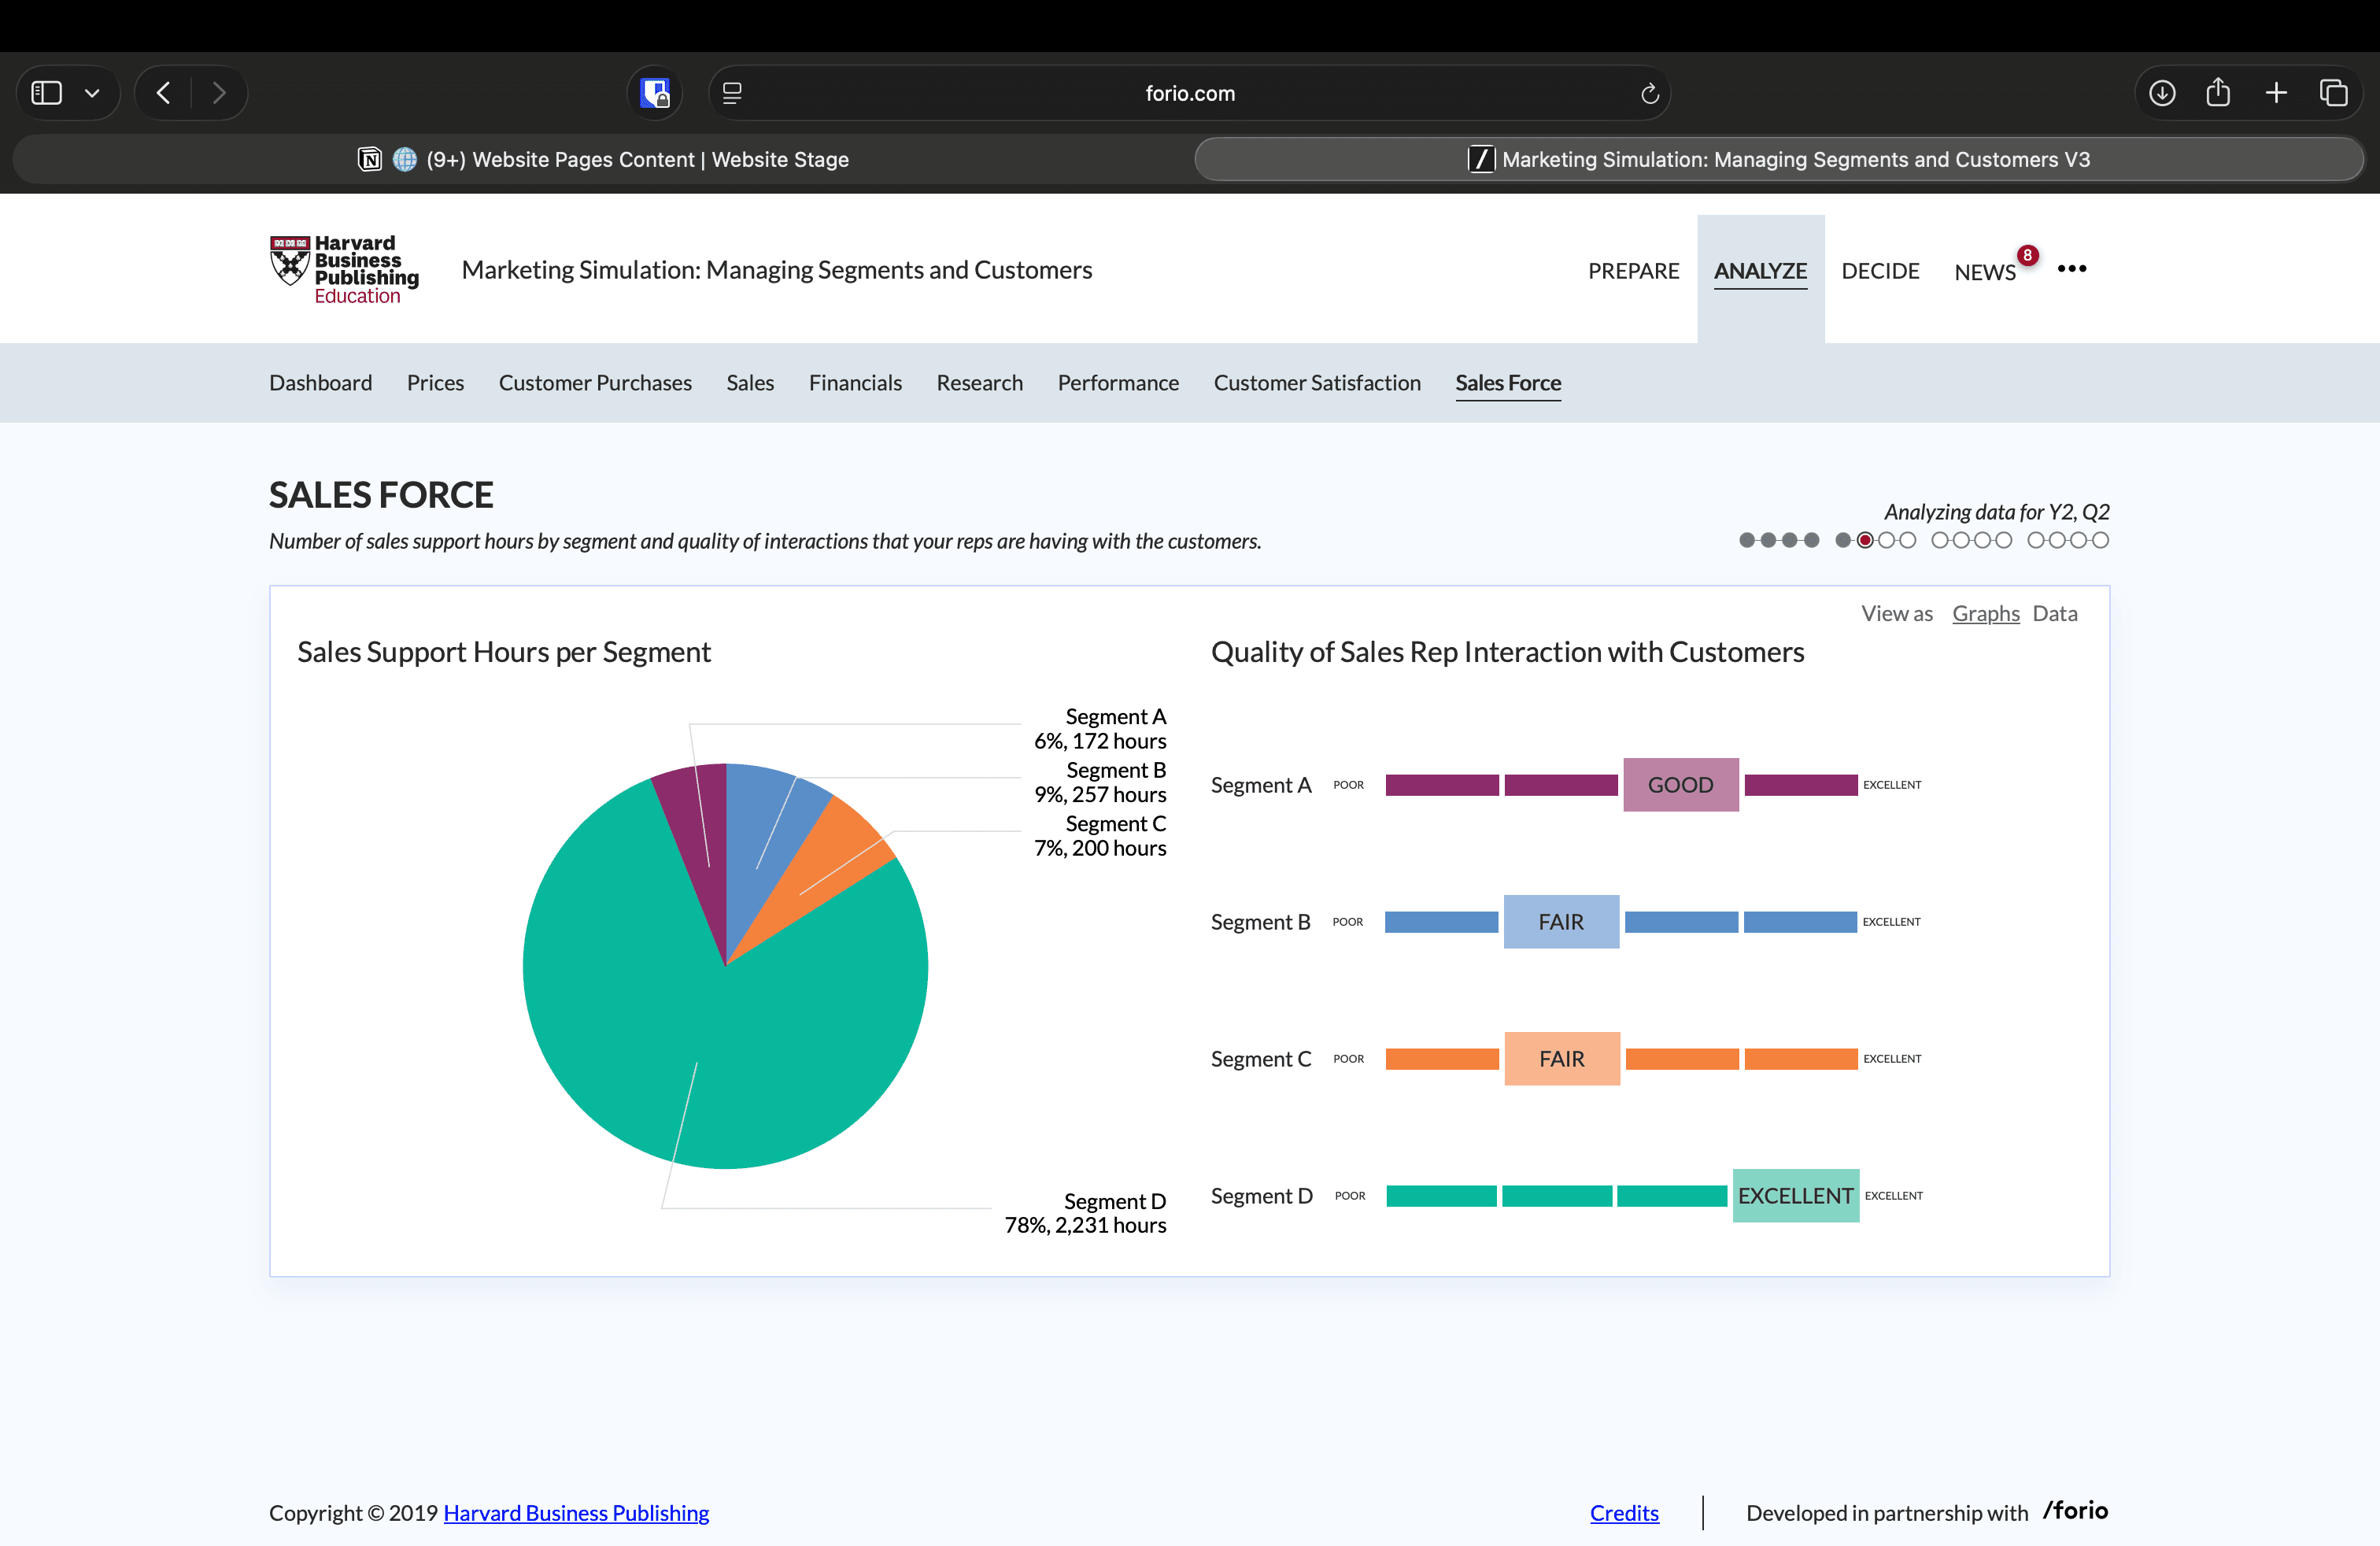Select the current Y2 Q2 period dot

pos(1865,540)
